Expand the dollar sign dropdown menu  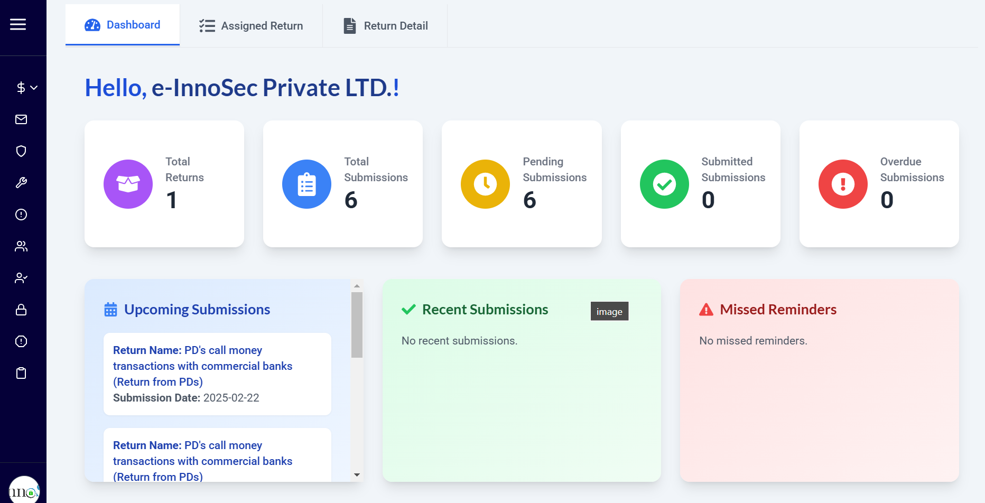[26, 88]
